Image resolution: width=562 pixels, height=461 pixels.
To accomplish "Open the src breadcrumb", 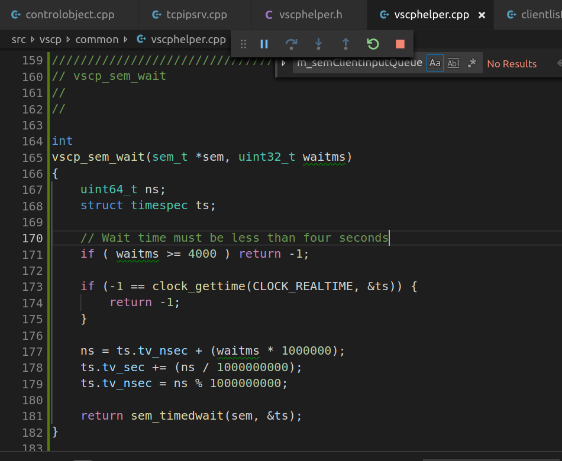I will click(19, 40).
